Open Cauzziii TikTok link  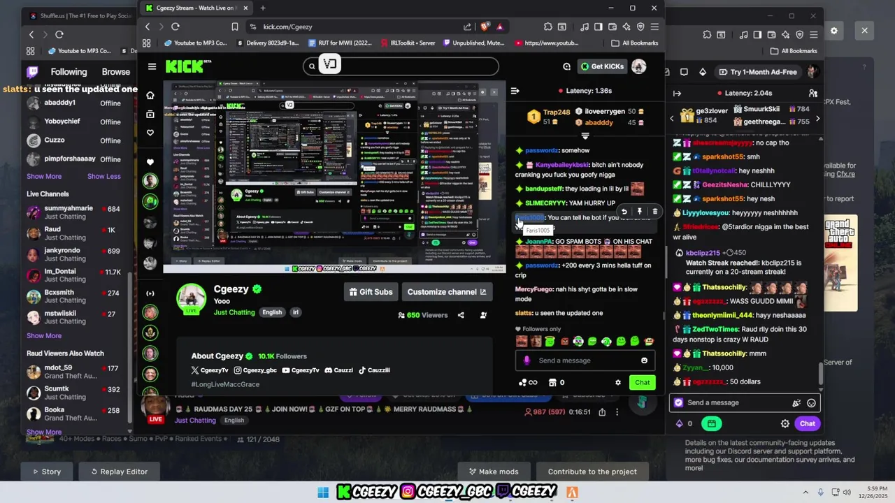374,370
